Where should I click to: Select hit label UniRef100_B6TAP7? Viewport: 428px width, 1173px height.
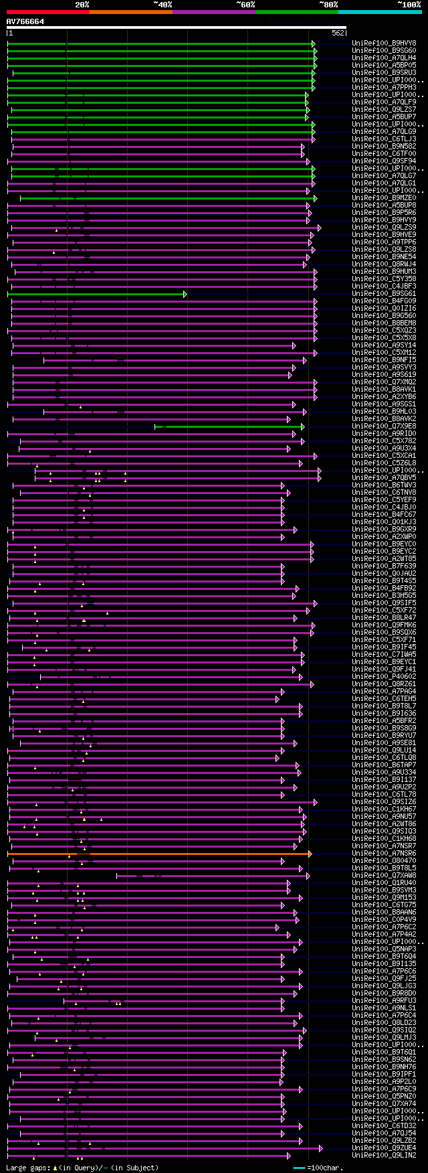[384, 765]
